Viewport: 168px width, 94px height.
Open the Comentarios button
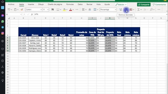[x=159, y=5]
